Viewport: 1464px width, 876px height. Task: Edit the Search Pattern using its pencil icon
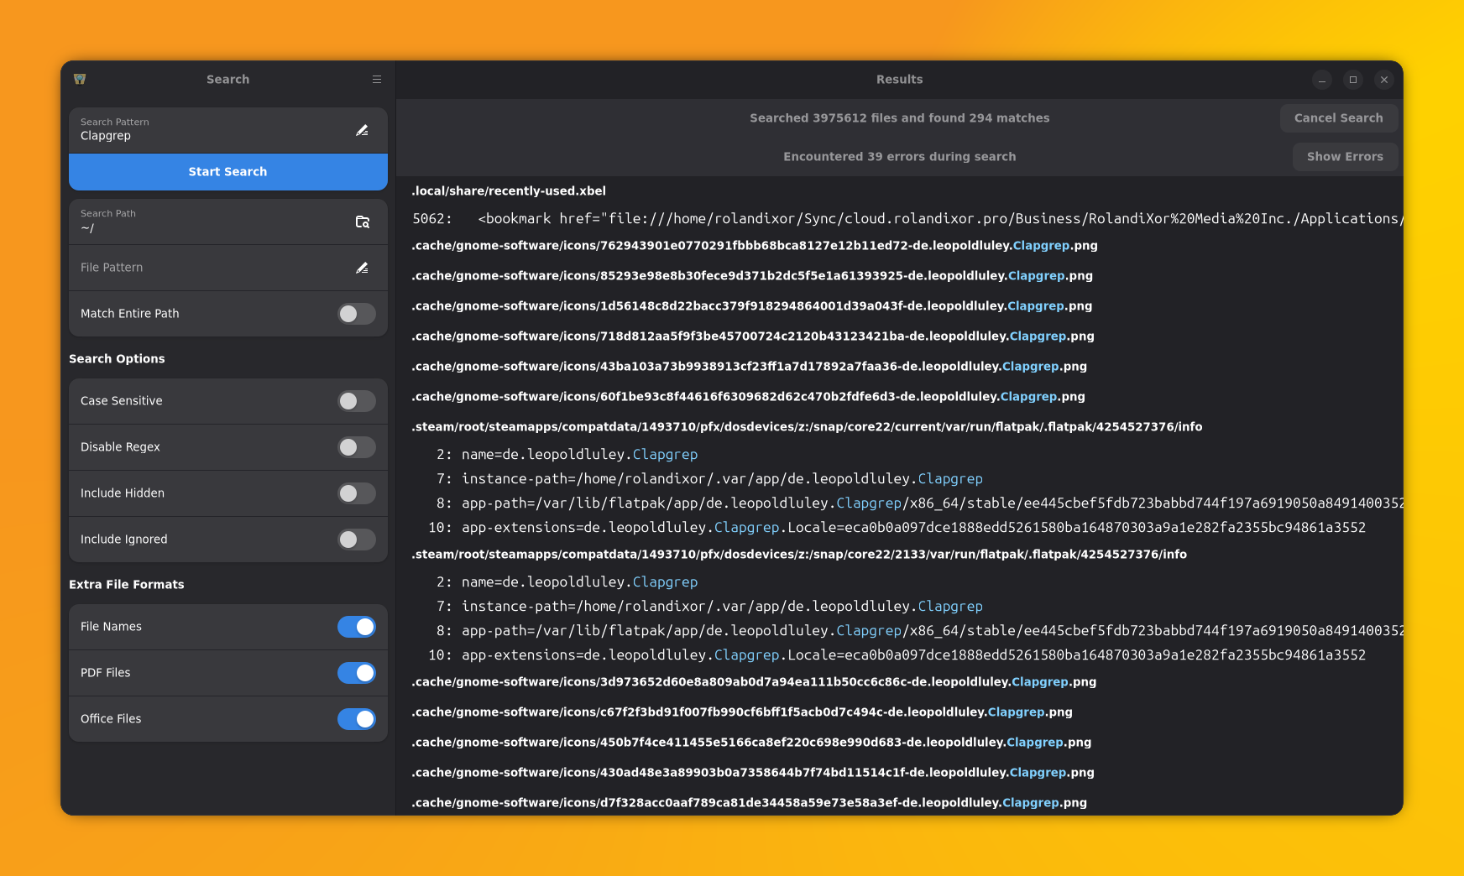(x=362, y=130)
